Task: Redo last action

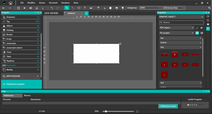Action: tap(58, 8)
